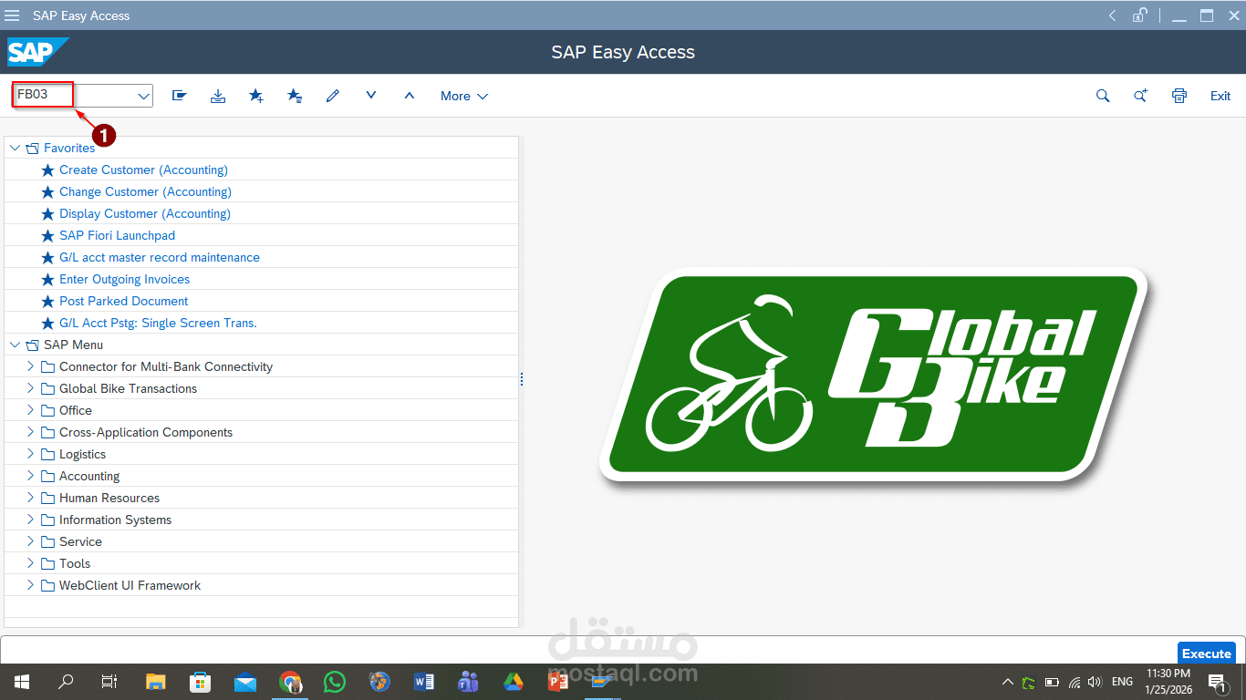Open SAP Fiori Launchpad favorite
Image resolution: width=1246 pixels, height=700 pixels.
pyautogui.click(x=117, y=235)
